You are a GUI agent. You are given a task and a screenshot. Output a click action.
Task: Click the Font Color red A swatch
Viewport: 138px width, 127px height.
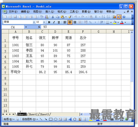coord(122,22)
